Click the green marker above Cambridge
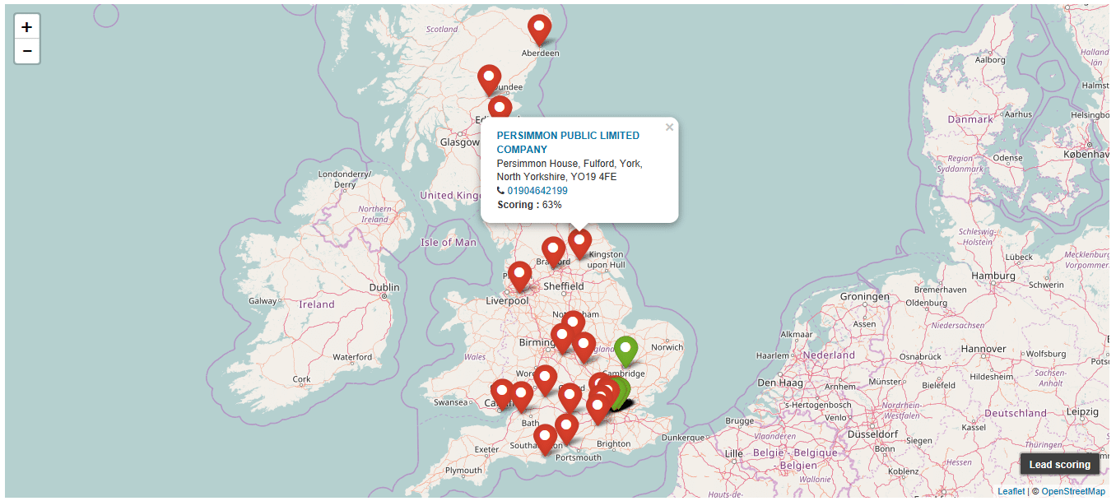This screenshot has height=501, width=1116. 626,351
